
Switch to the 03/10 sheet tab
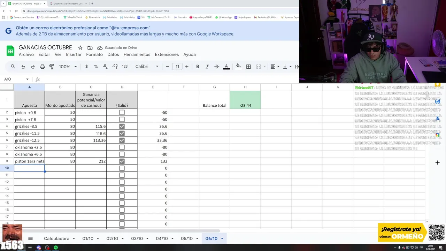point(137,239)
